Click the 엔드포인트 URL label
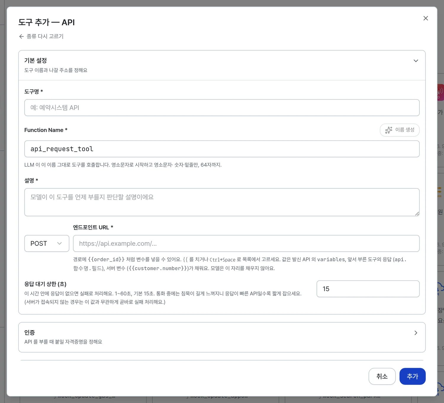 click(x=93, y=227)
